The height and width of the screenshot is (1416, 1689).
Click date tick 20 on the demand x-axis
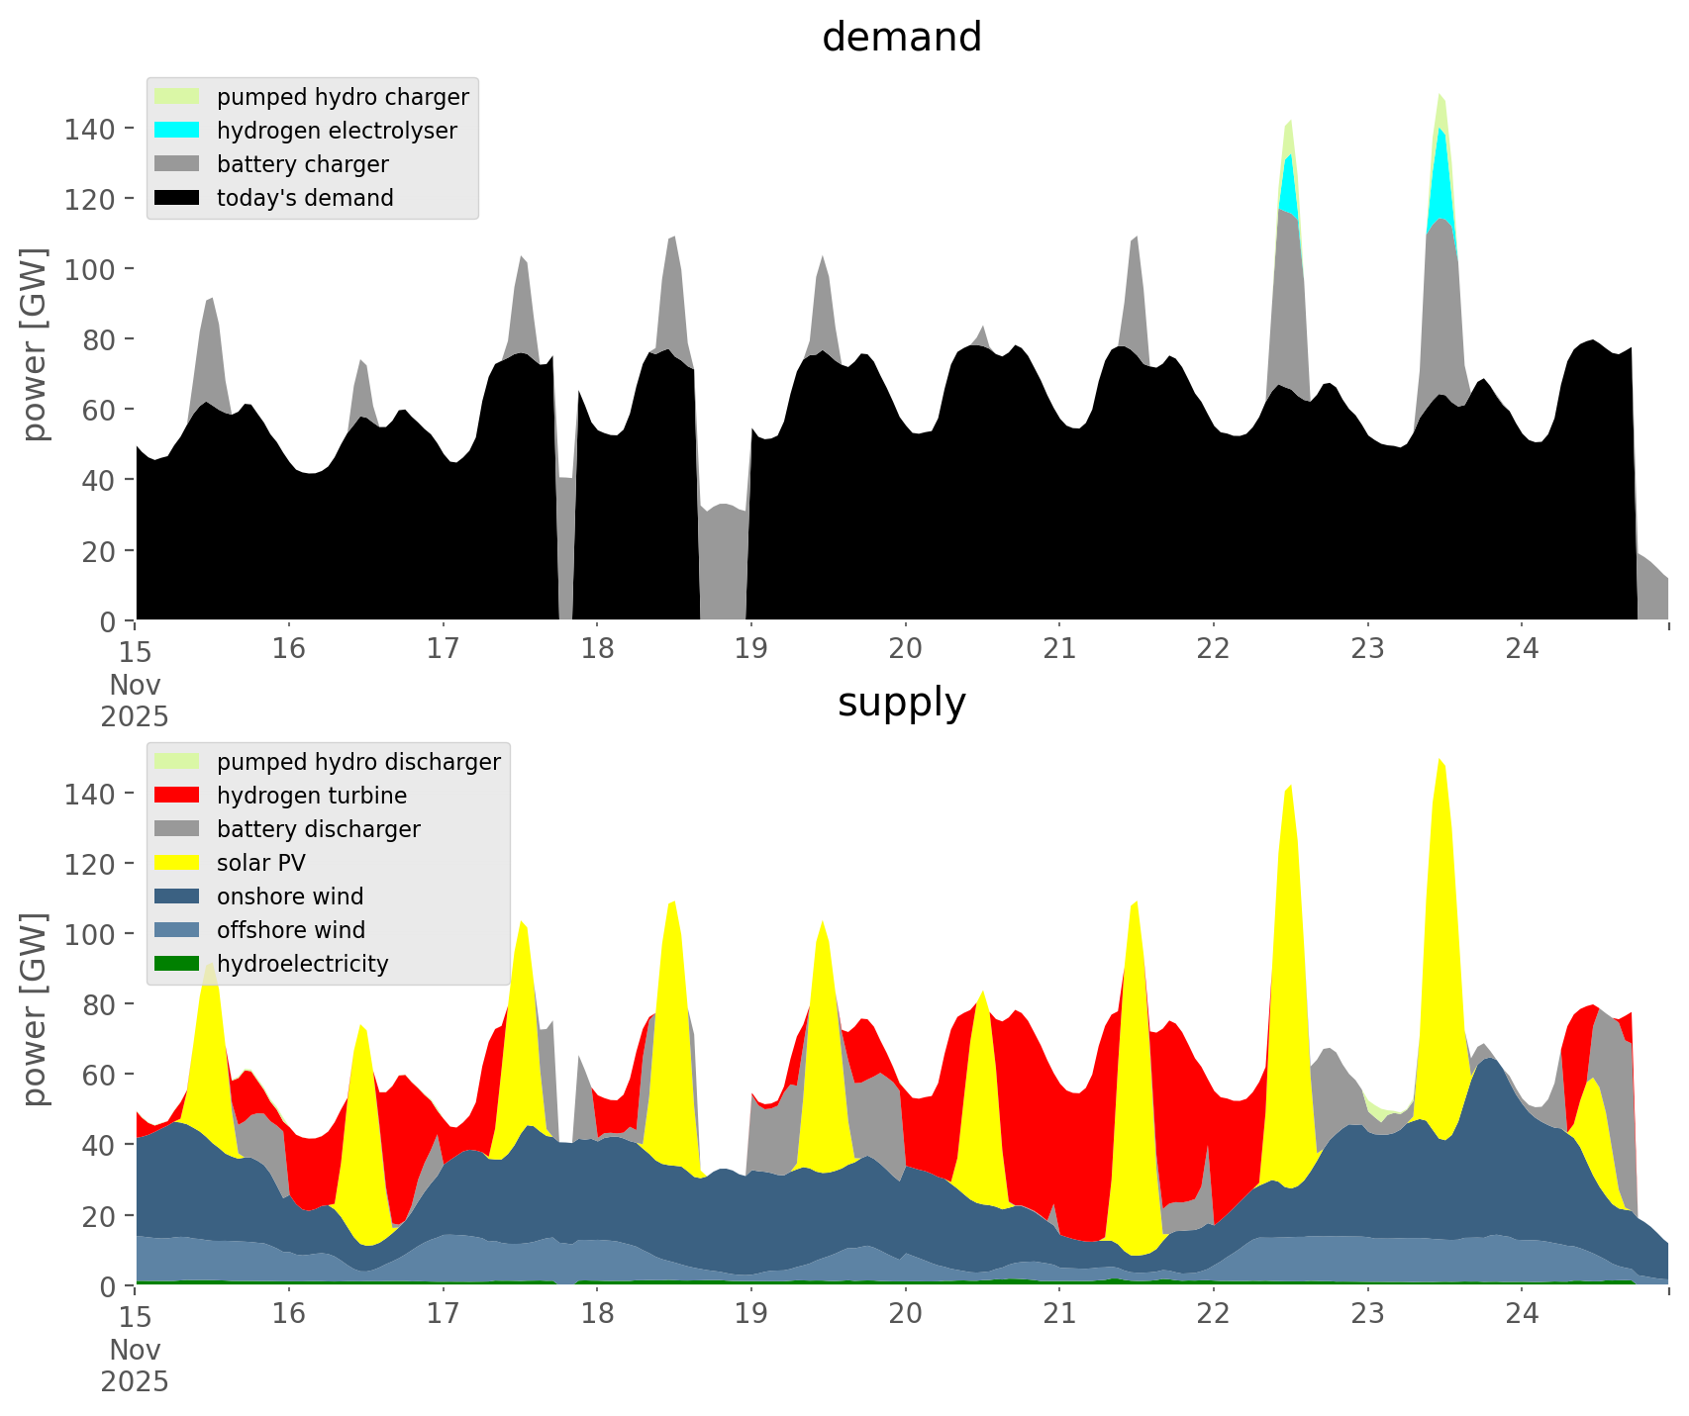(905, 649)
